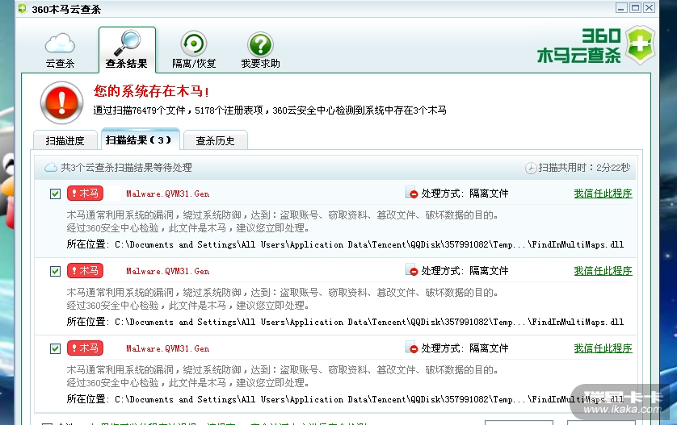The width and height of the screenshot is (677, 425).
Task: Click the 共3个云查杀扫描结果等待处理 text
Action: (x=126, y=168)
